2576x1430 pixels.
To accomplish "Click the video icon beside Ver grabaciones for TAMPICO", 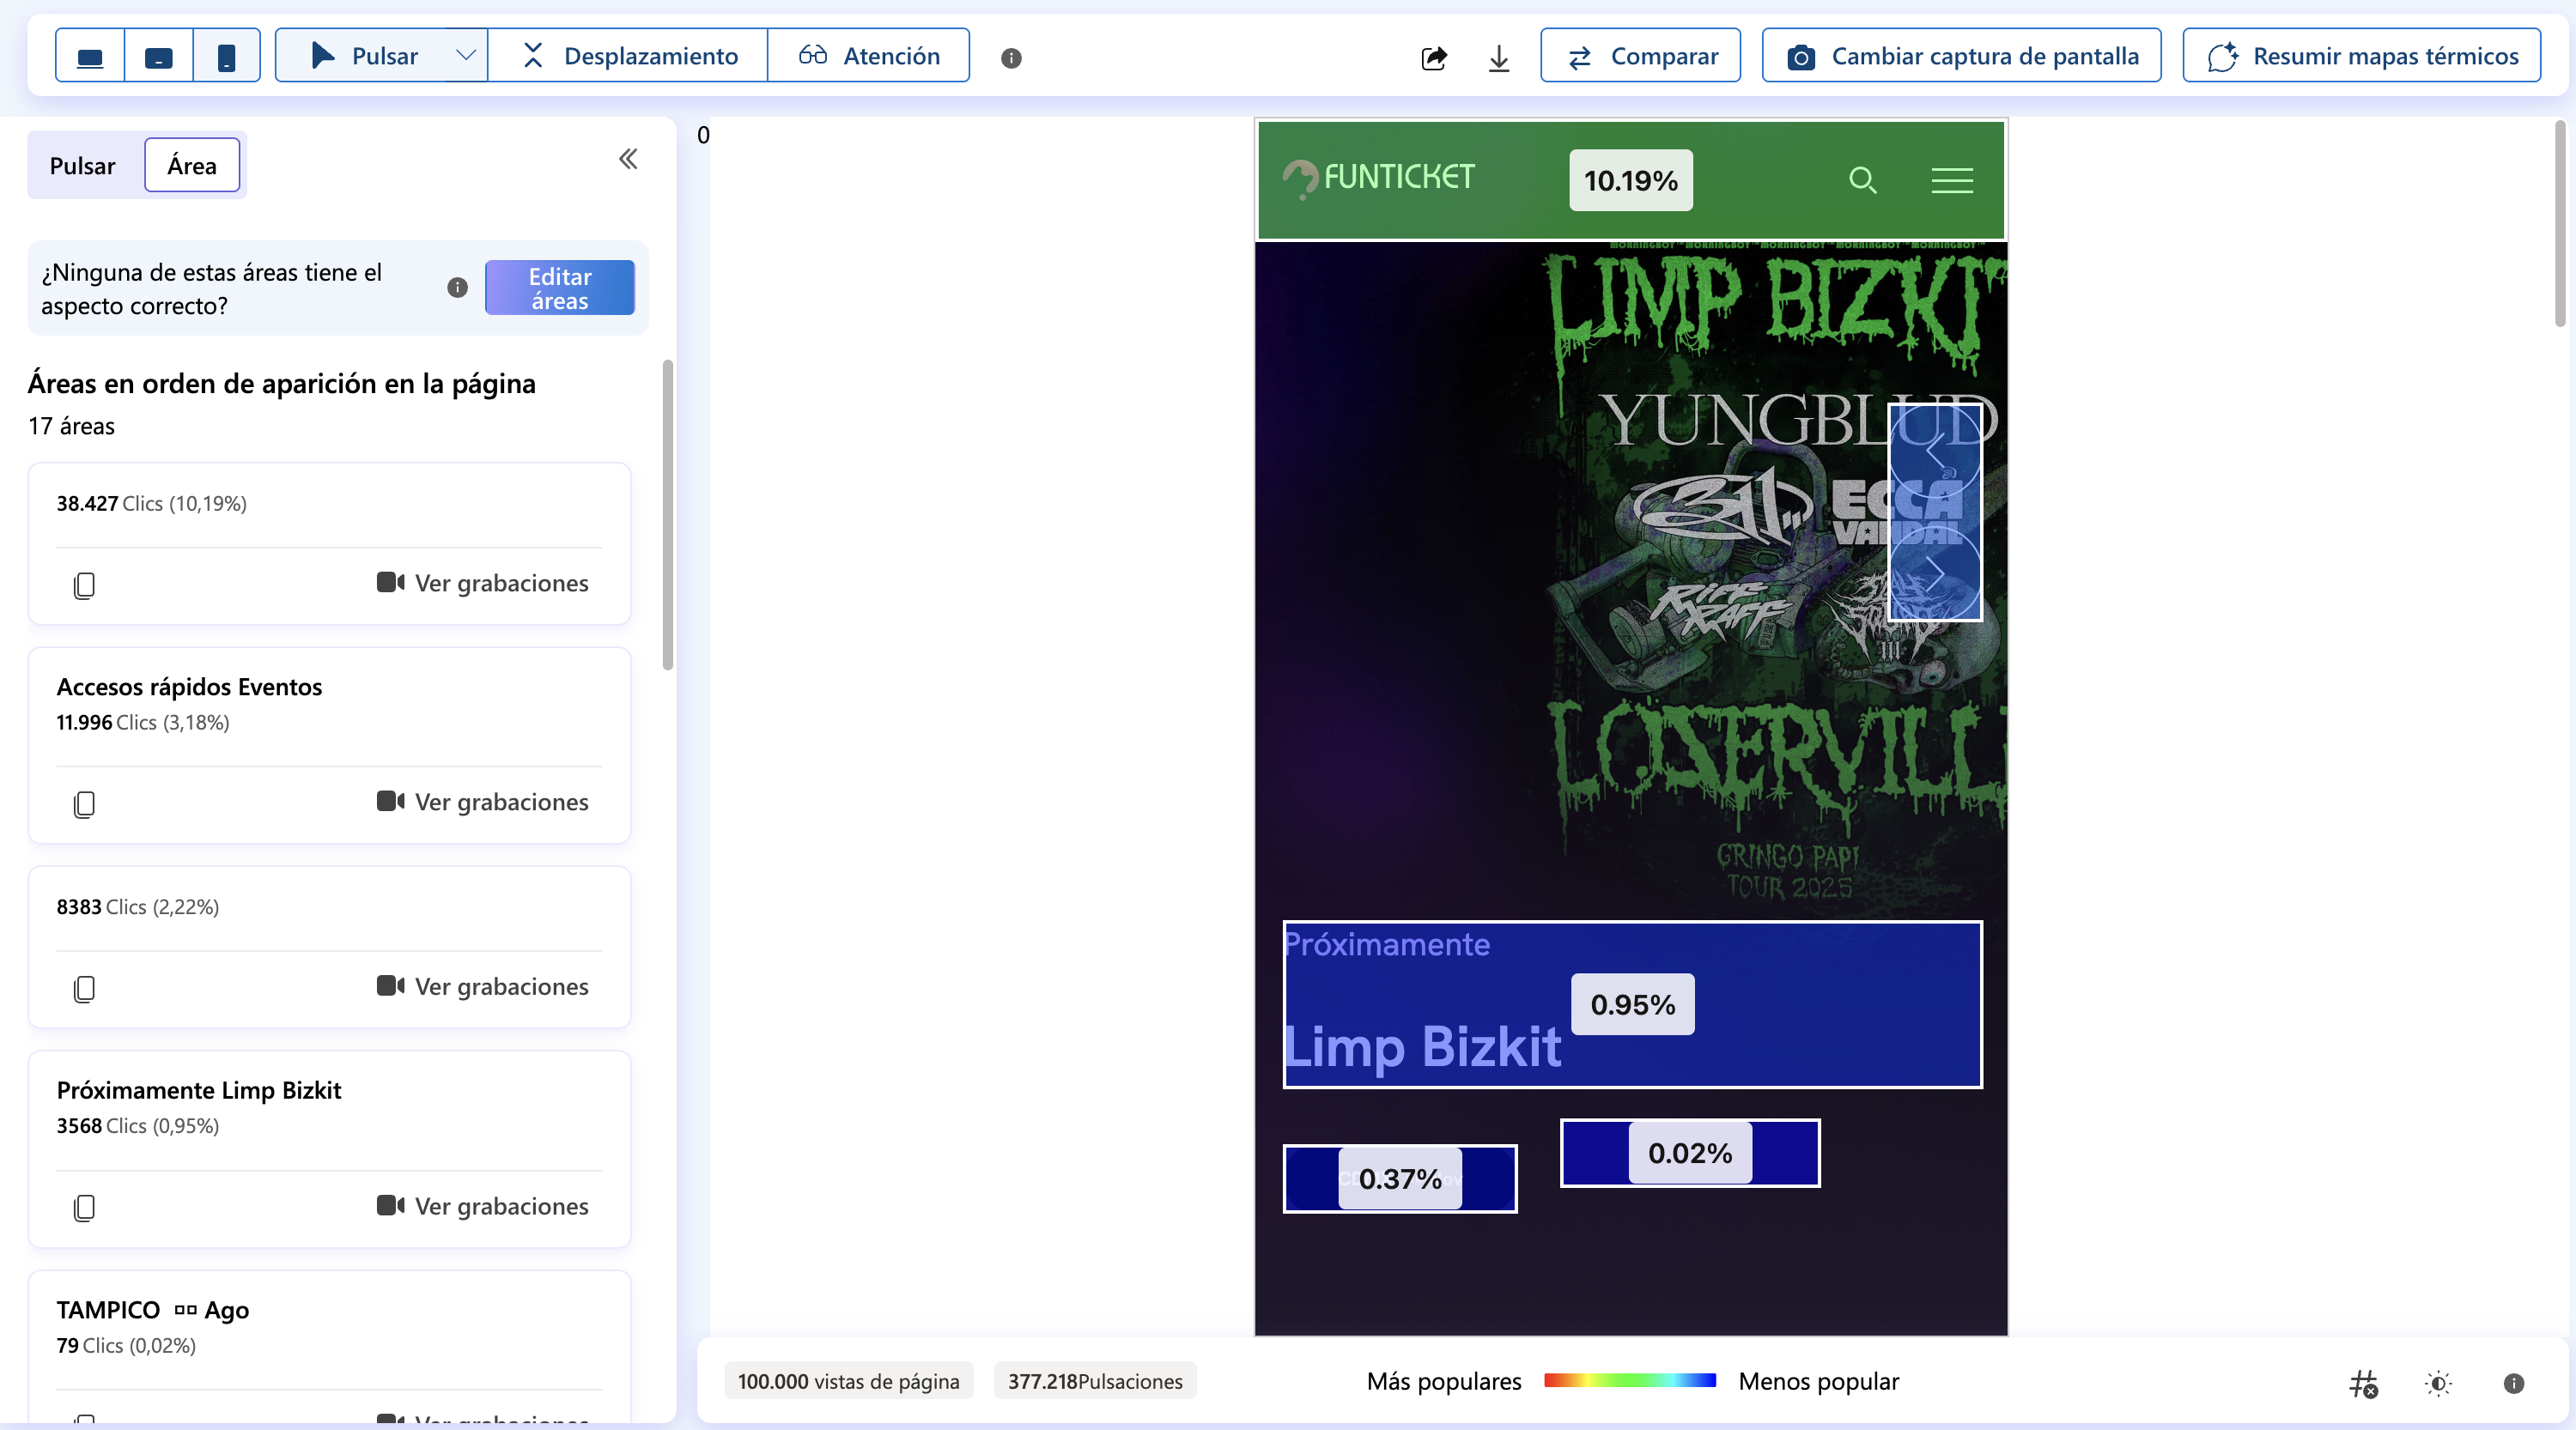I will pyautogui.click(x=390, y=1421).
